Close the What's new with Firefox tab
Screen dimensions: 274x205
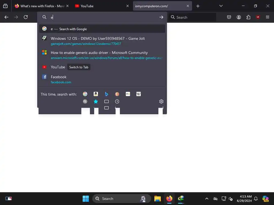tap(67, 6)
